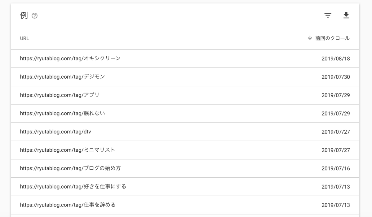Open the tag/ブログの始め方 URL row

click(185, 168)
